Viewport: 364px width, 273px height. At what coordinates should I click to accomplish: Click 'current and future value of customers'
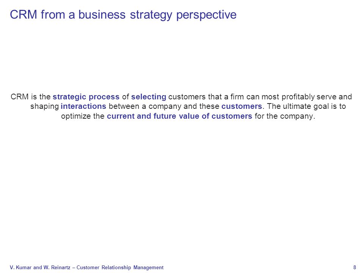[179, 116]
